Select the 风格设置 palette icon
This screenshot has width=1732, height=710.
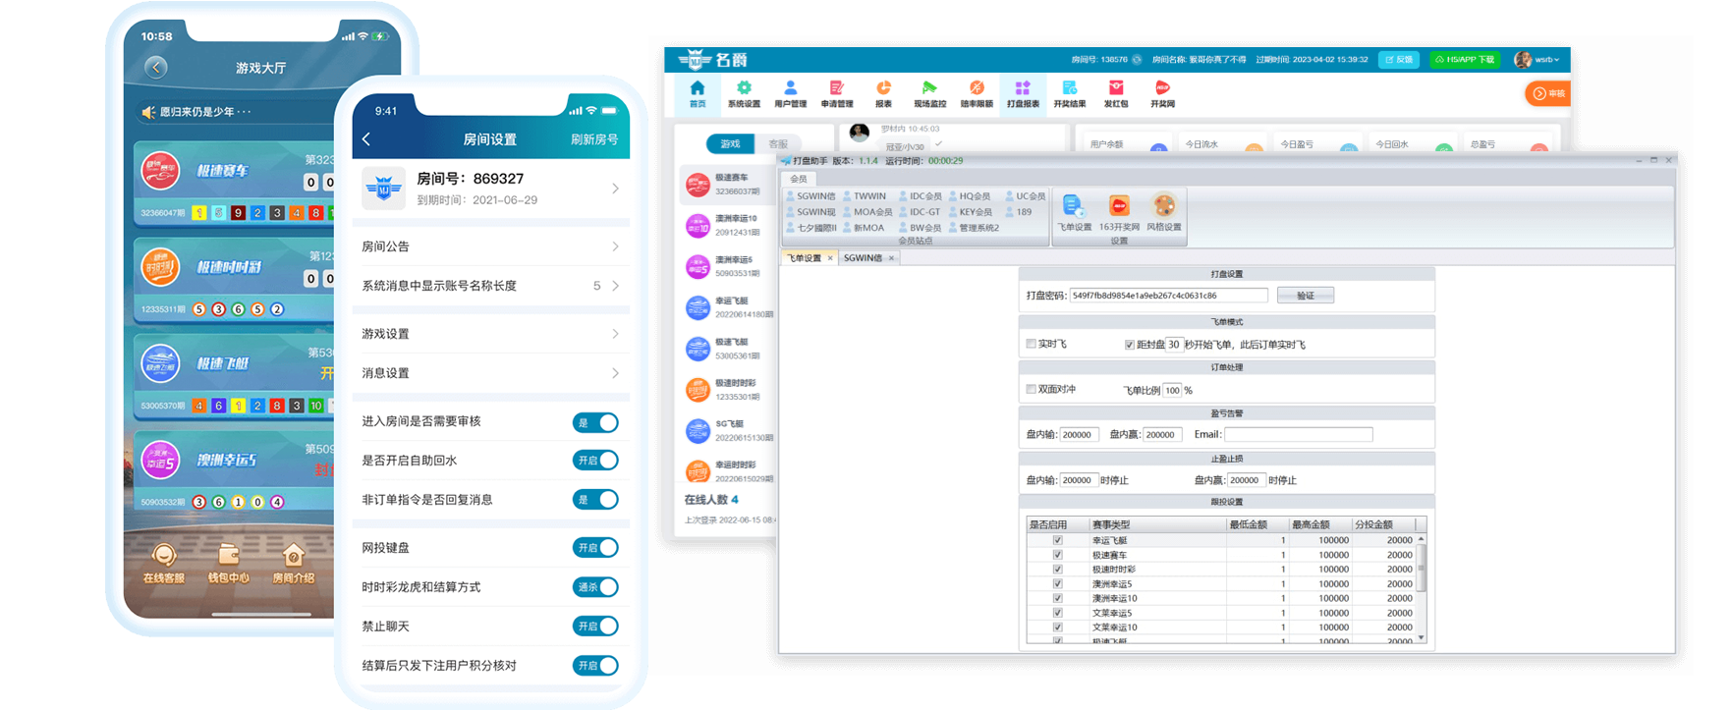1164,207
